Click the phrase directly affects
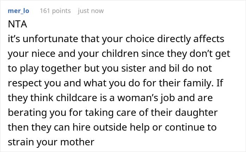This screenshot has height=152, width=246. 190,39
